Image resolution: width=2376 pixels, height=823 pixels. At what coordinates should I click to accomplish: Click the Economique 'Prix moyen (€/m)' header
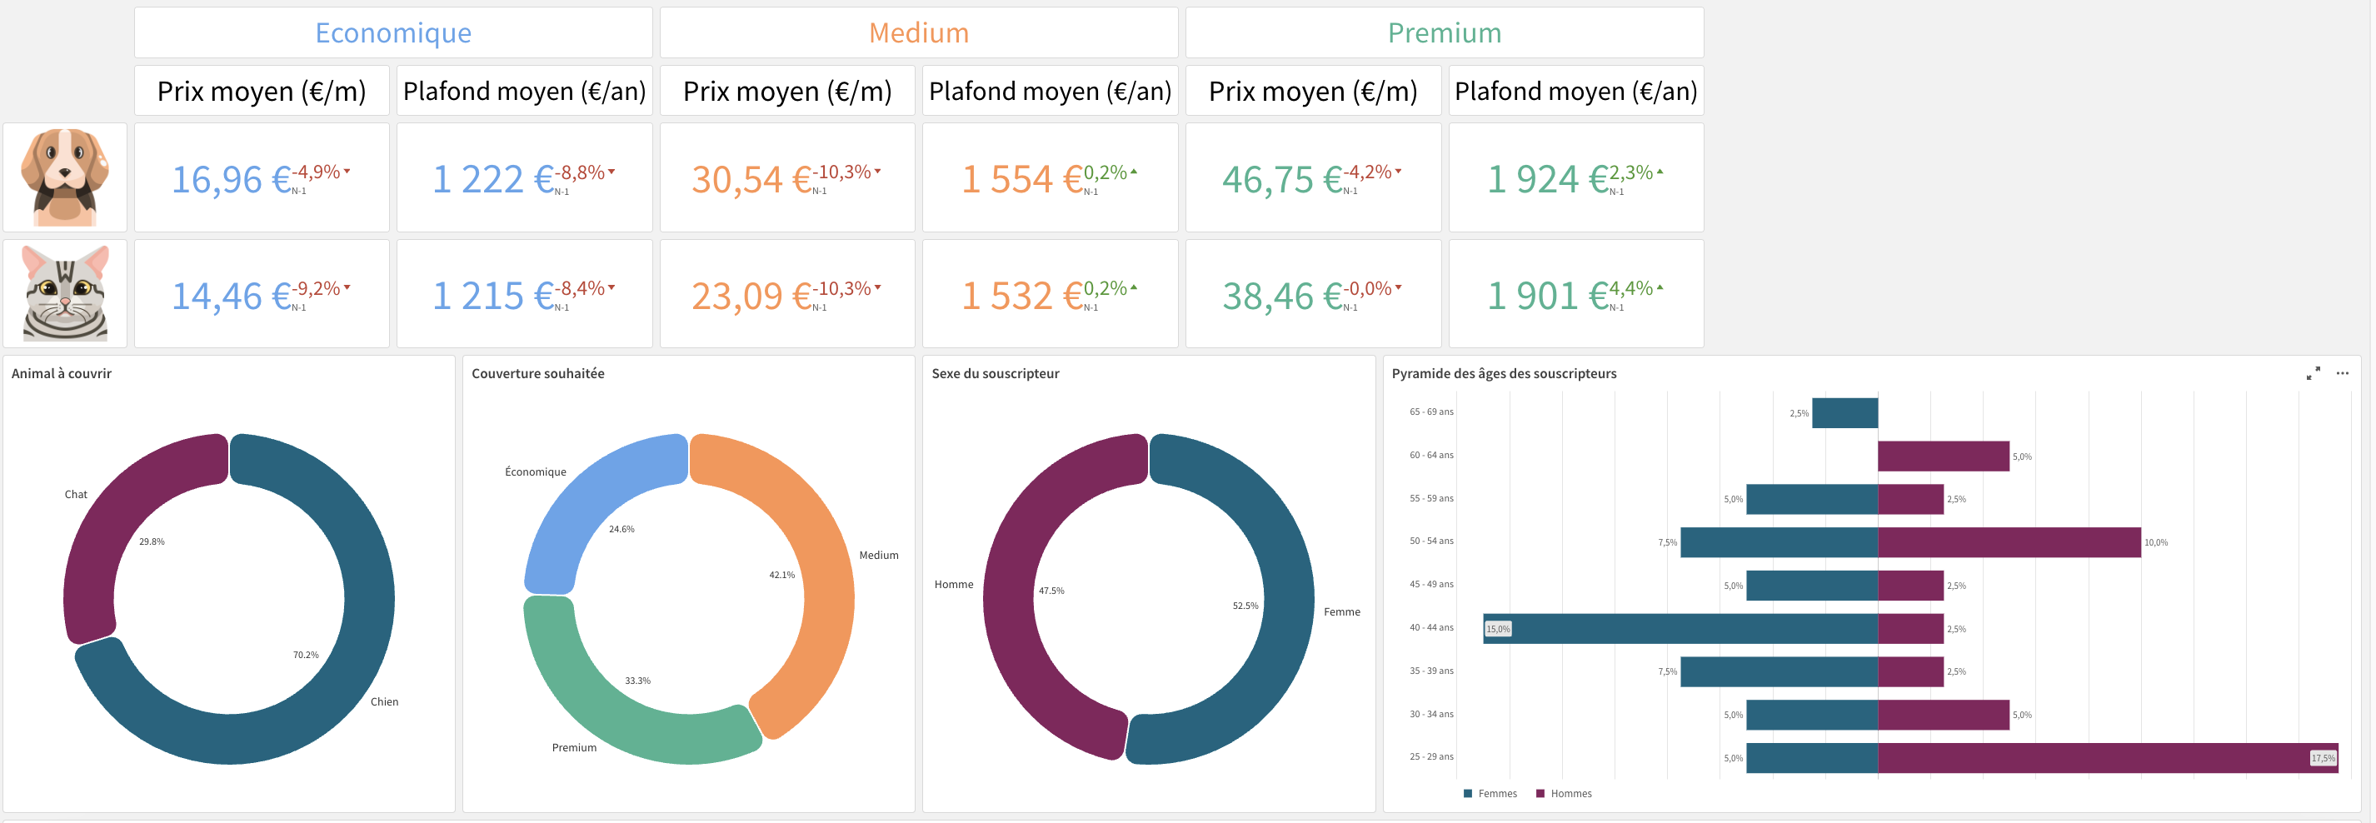click(x=262, y=91)
